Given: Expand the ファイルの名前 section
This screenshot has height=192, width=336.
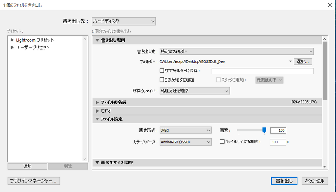Looking at the screenshot, I should pyautogui.click(x=97, y=102).
